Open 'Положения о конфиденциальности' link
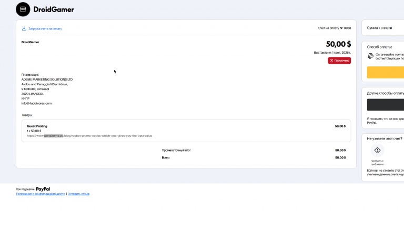The image size is (404, 229). (41, 194)
